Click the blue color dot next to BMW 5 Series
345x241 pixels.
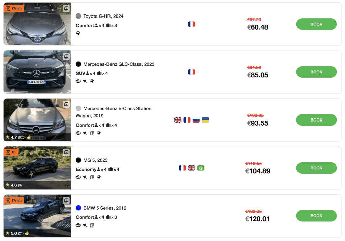78,208
